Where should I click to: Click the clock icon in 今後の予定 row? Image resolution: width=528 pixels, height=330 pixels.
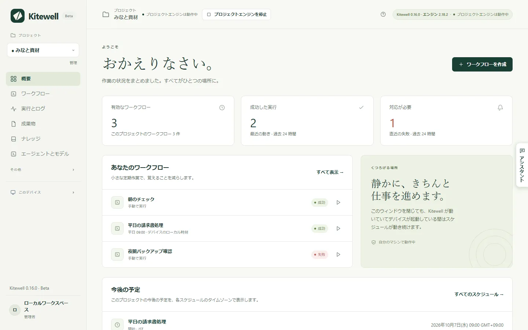(117, 324)
